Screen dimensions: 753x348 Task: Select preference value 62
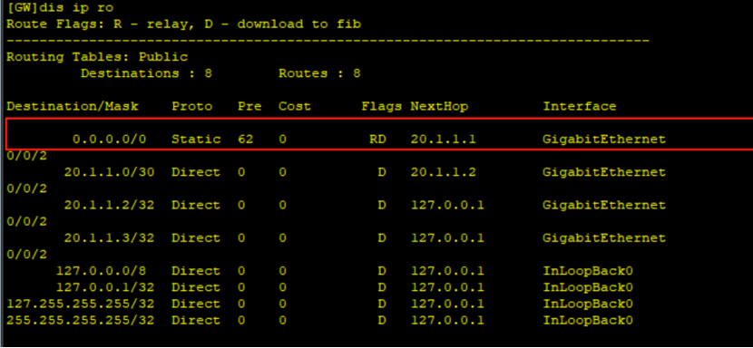click(246, 140)
